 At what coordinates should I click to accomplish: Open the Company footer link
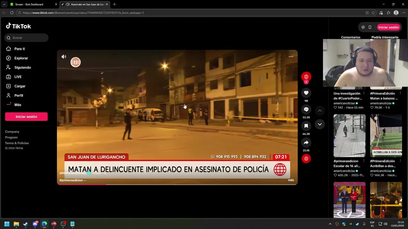tap(12, 132)
